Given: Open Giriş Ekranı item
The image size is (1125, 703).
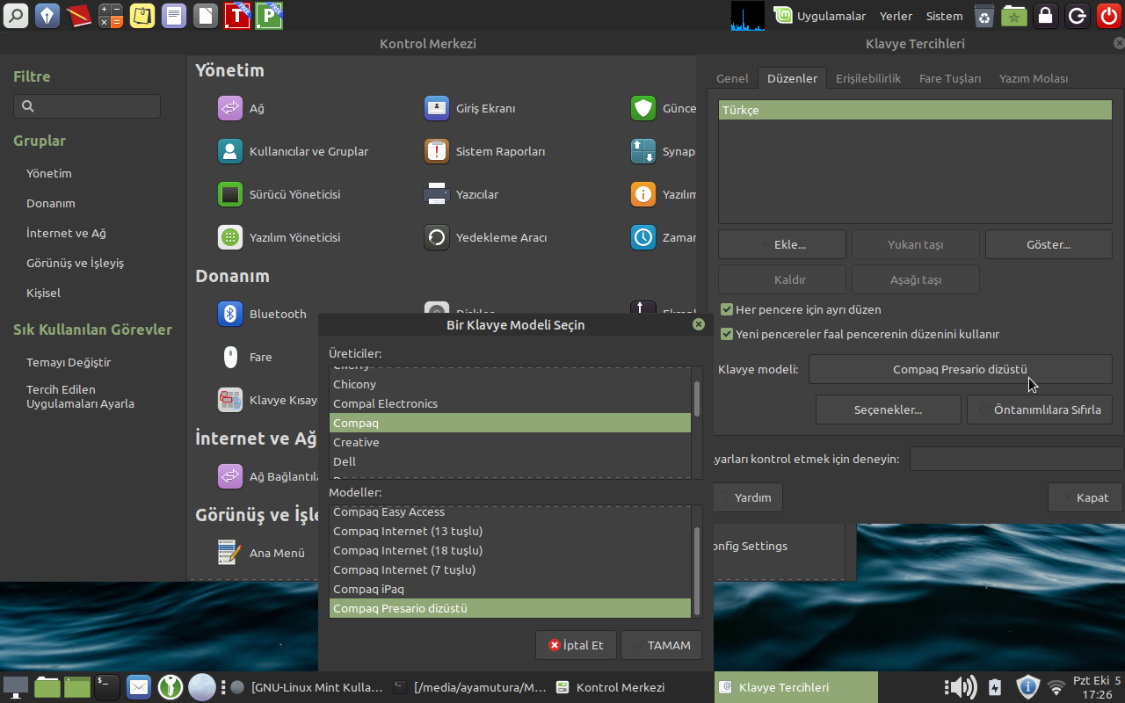Looking at the screenshot, I should (x=469, y=108).
